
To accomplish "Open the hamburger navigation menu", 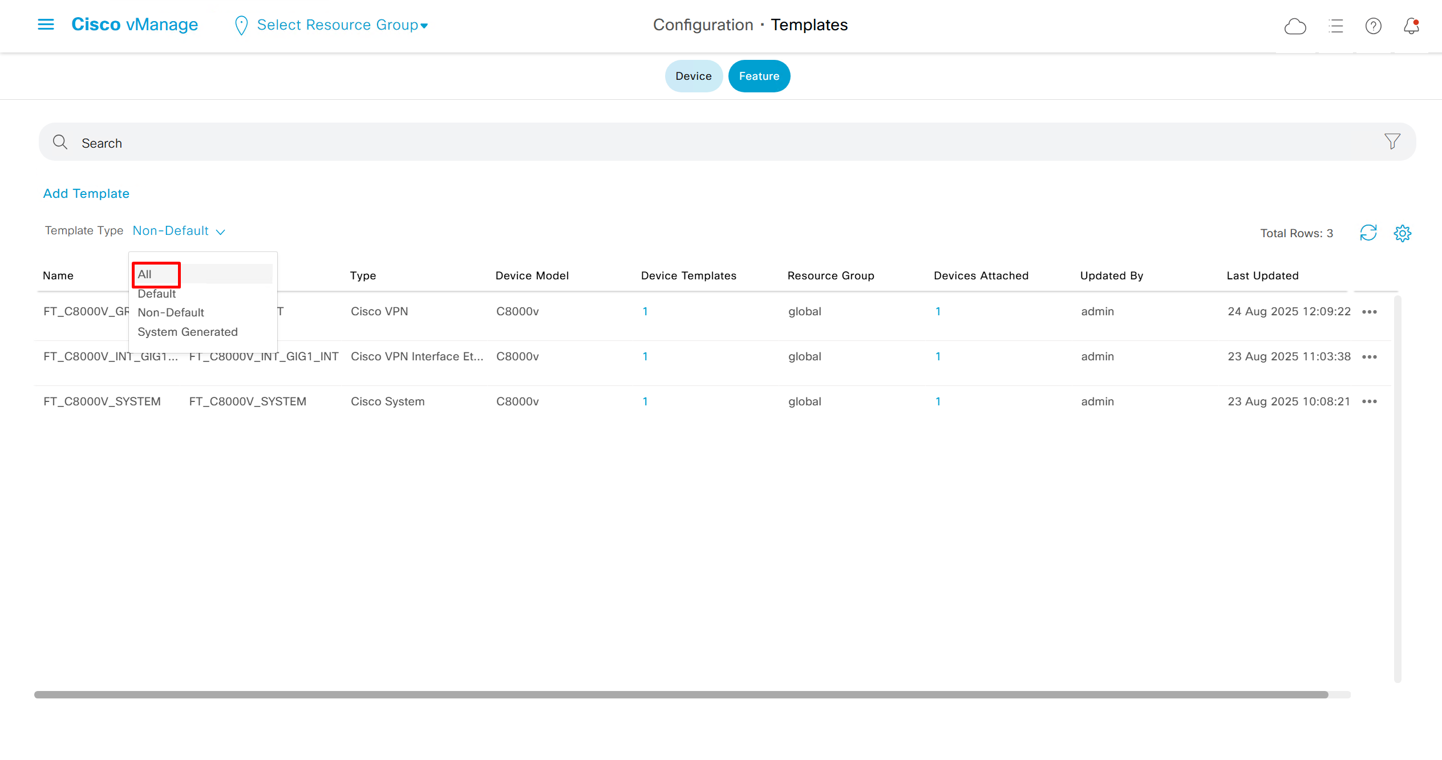I will point(46,25).
